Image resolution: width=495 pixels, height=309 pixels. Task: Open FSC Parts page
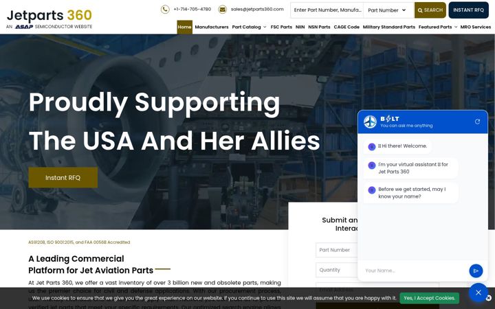tap(281, 27)
